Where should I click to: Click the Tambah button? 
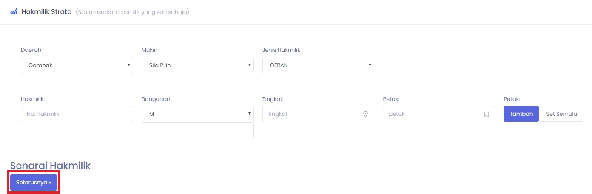(521, 114)
